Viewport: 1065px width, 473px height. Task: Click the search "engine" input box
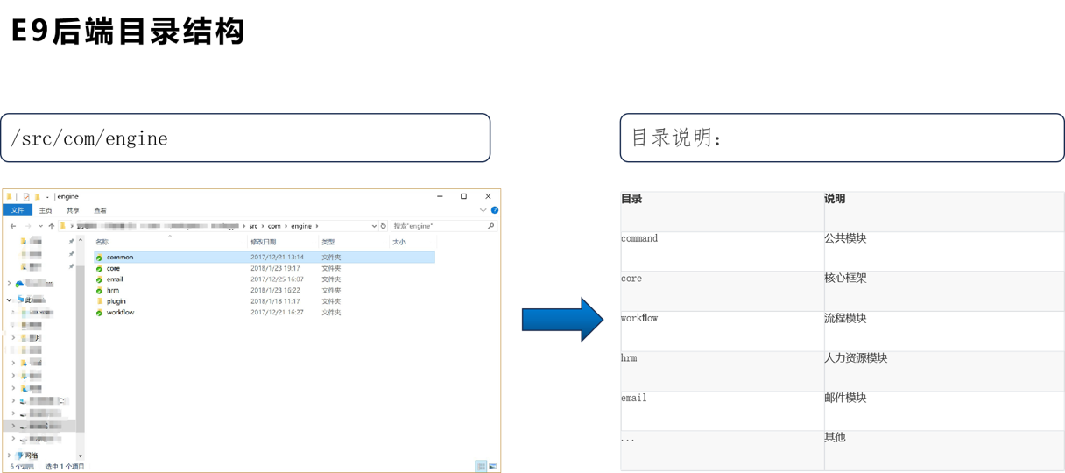(443, 226)
